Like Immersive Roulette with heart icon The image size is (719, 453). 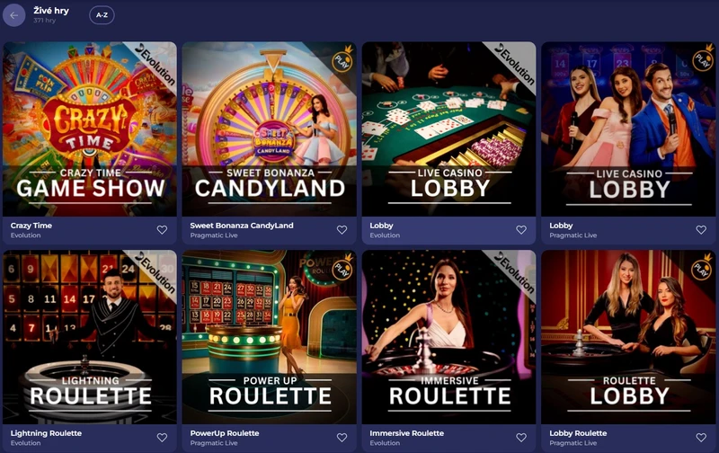[521, 438]
